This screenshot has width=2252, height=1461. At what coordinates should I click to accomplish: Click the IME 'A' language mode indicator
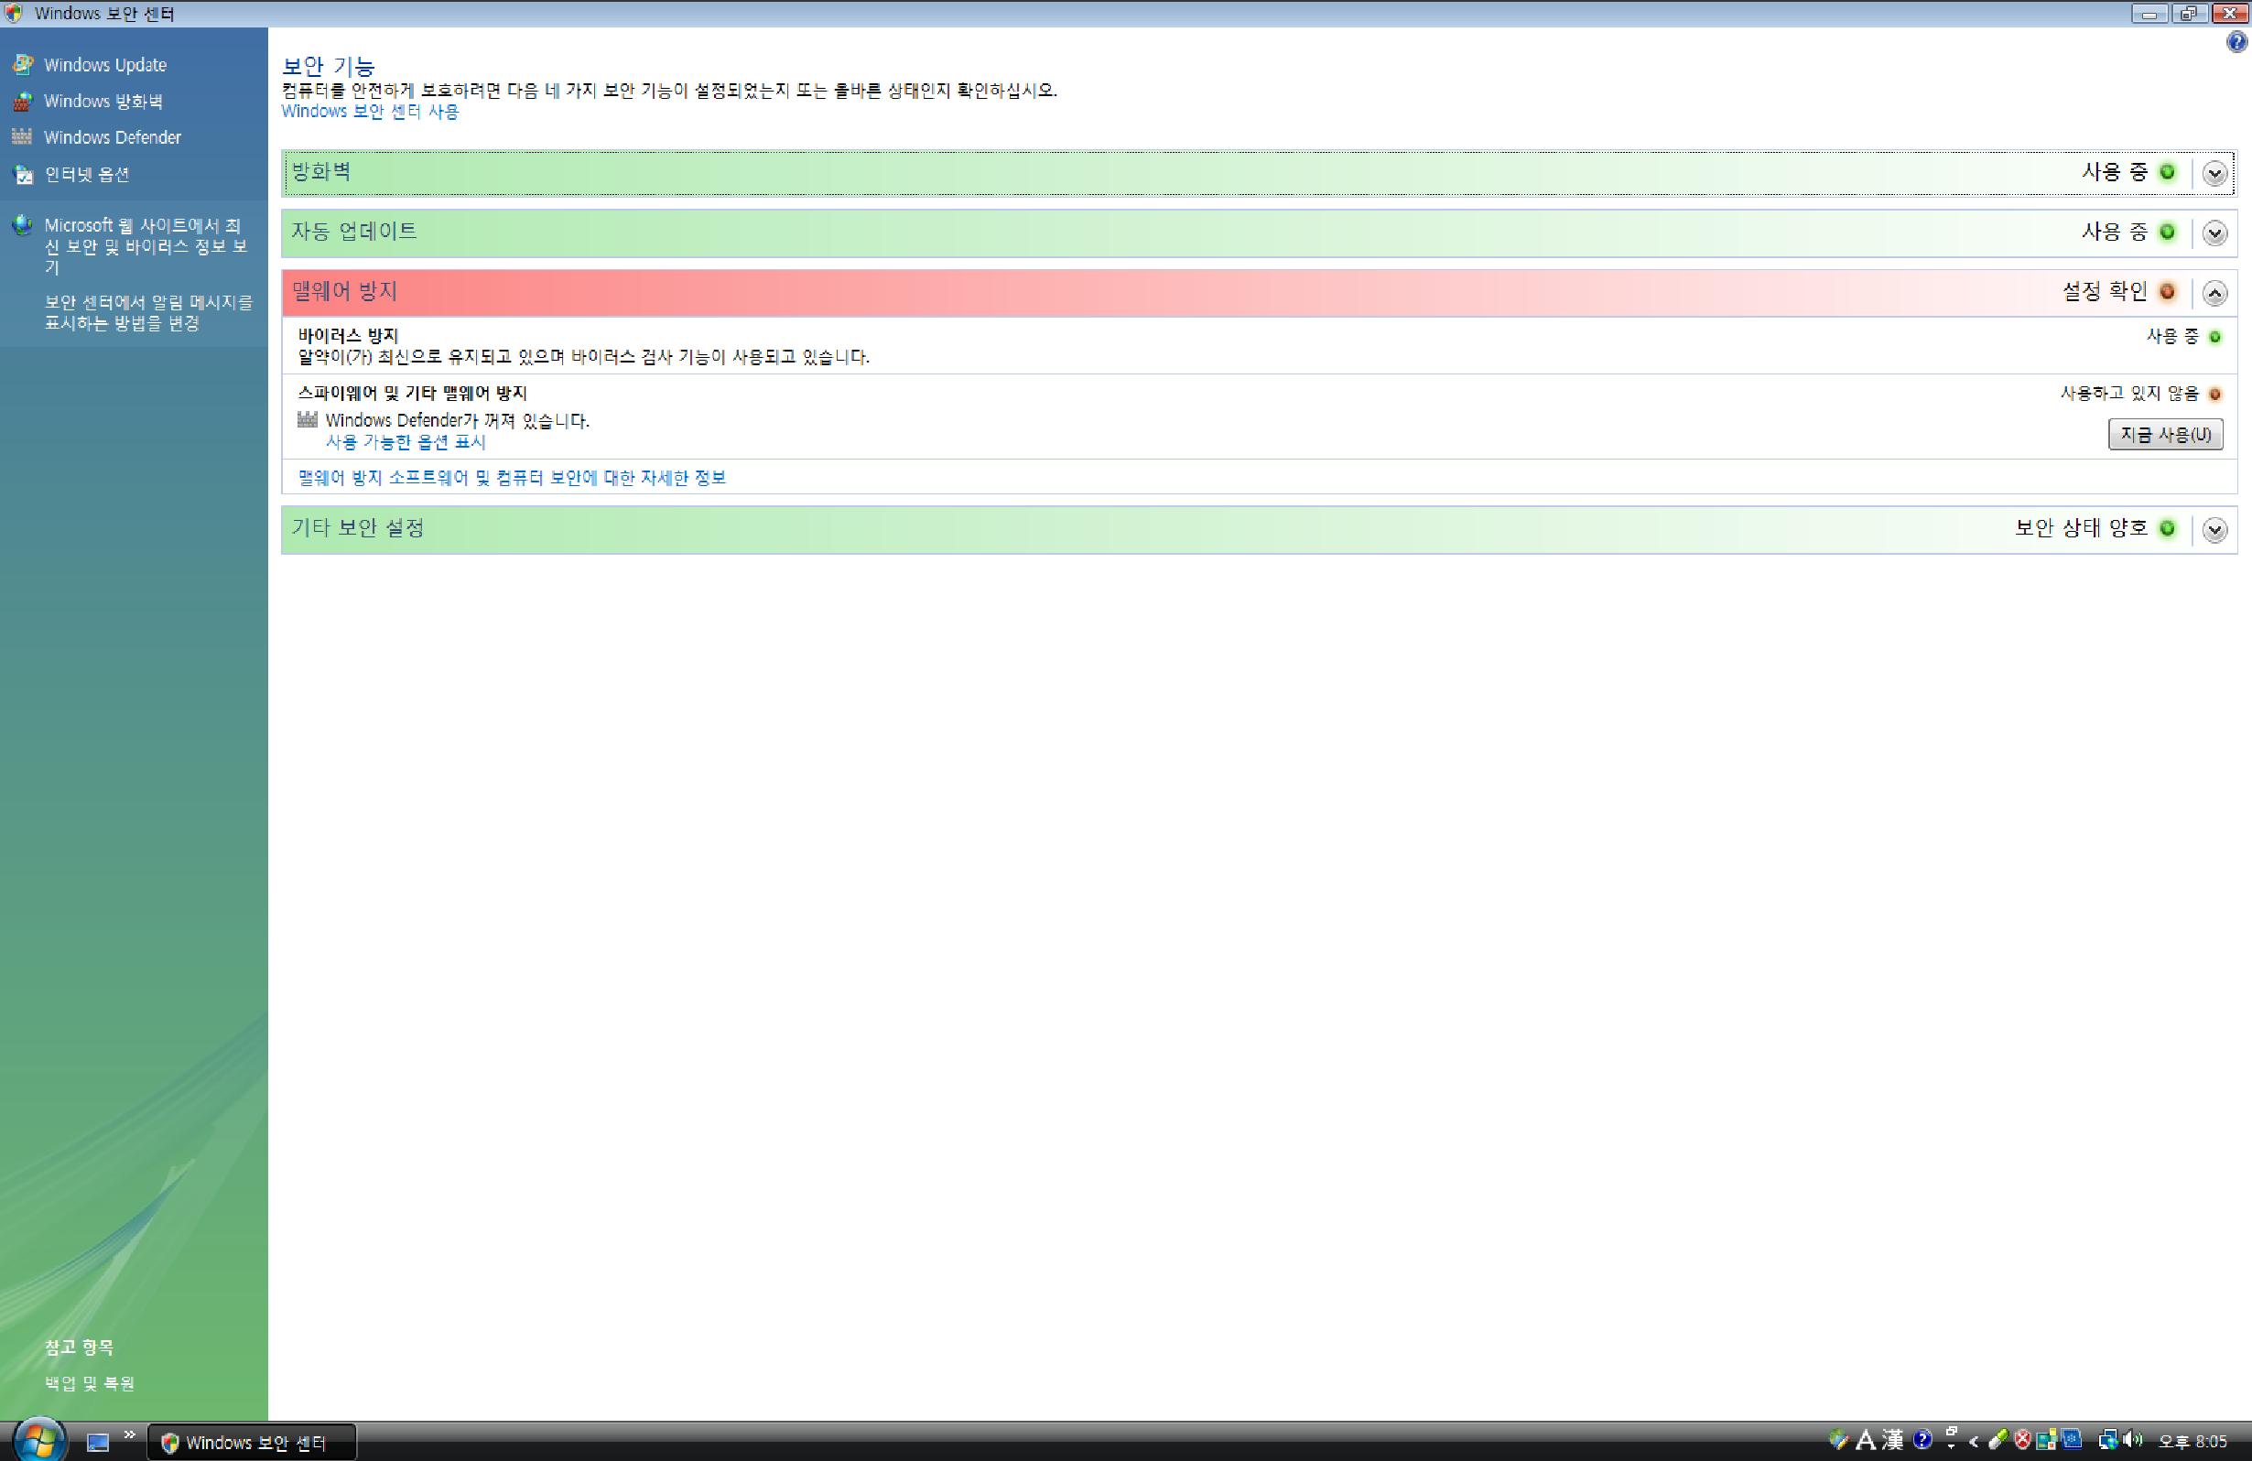pyautogui.click(x=1866, y=1440)
